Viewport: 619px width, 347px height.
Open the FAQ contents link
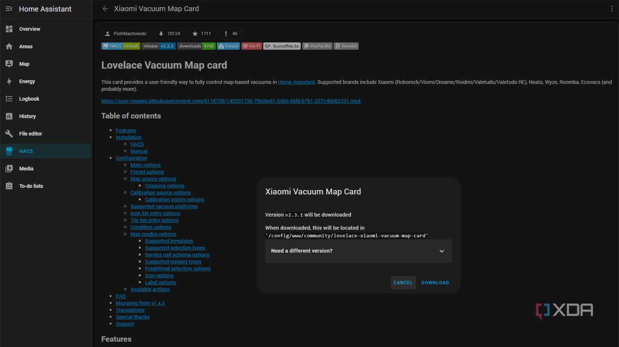coord(120,296)
